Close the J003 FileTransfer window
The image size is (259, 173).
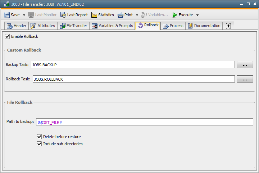click(x=255, y=4)
